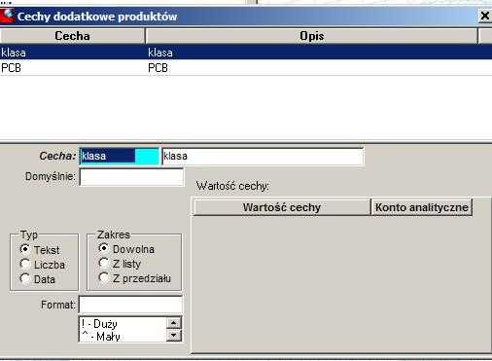
Task: Click the format list scroll down arrow
Action: (x=174, y=335)
